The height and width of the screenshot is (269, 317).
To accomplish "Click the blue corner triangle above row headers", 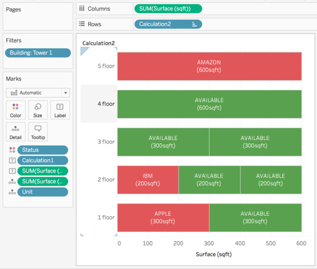I will (x=84, y=50).
